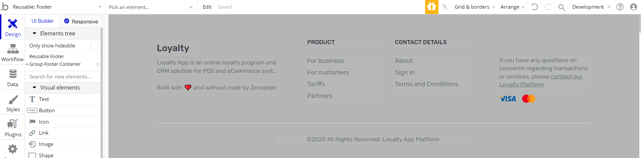Click the orange gift box icon
The width and height of the screenshot is (641, 158).
pos(431,7)
